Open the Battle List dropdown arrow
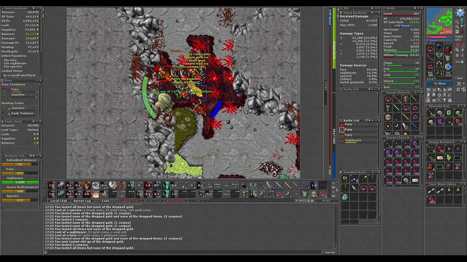The width and height of the screenshot is (467, 262). 373,120
